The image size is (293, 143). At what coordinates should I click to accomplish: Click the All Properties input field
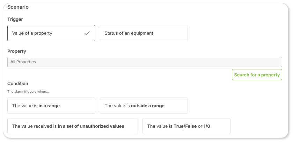[145, 62]
